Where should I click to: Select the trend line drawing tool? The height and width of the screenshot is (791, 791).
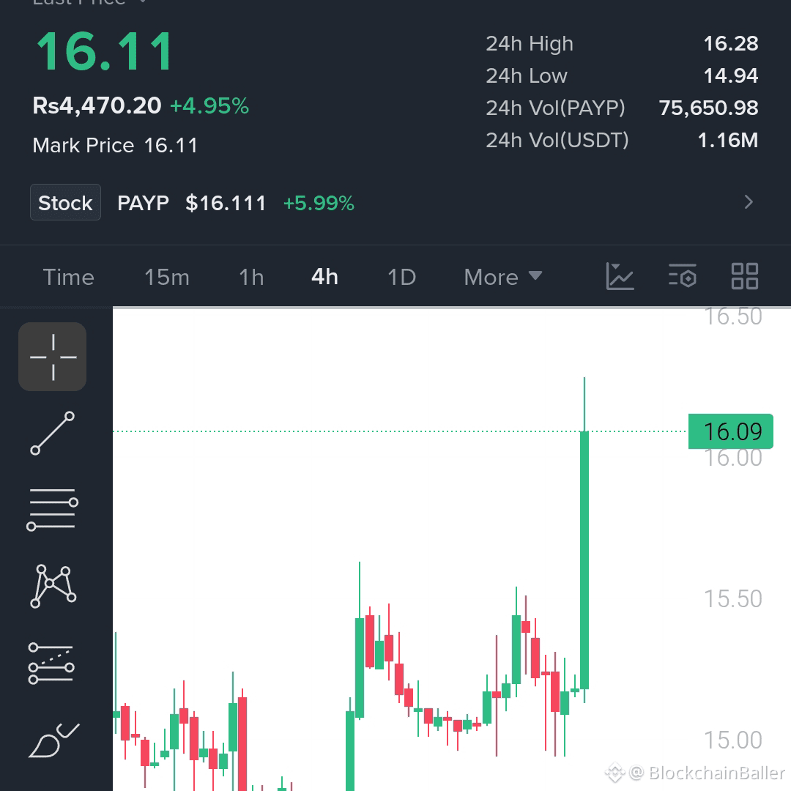53,434
